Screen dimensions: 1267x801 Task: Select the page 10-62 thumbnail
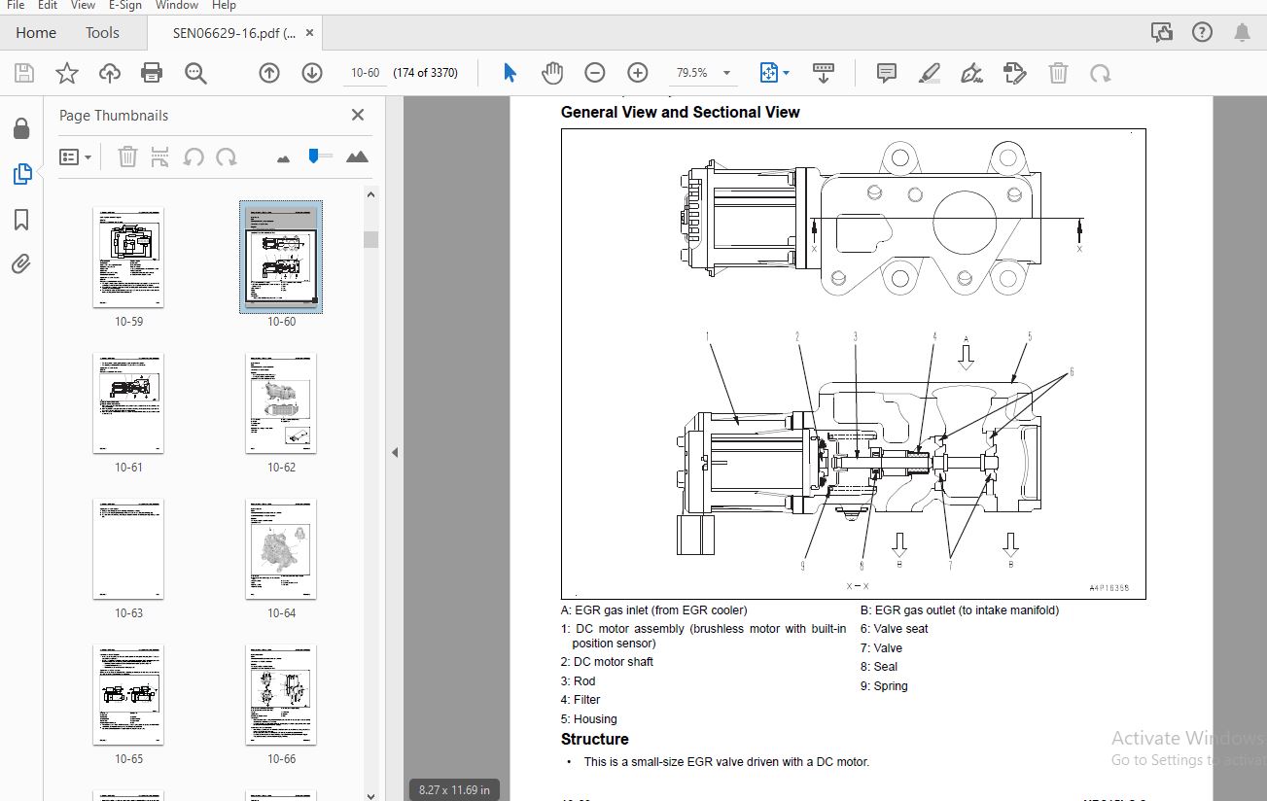(x=281, y=403)
